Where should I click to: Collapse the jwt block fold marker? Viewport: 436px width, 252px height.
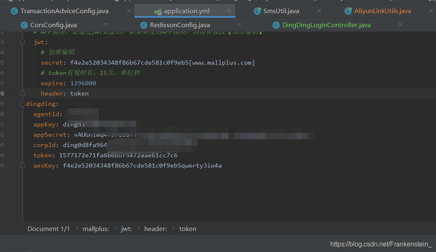coord(23,42)
